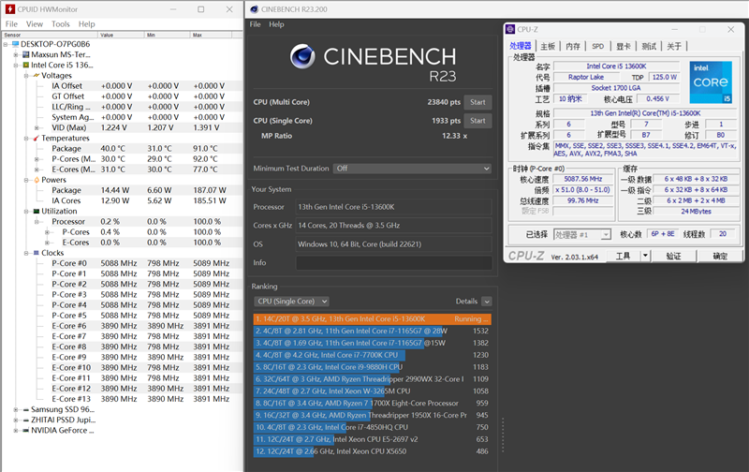749x472 pixels.
Task: Select the IA Cores power row
Action: (141, 200)
